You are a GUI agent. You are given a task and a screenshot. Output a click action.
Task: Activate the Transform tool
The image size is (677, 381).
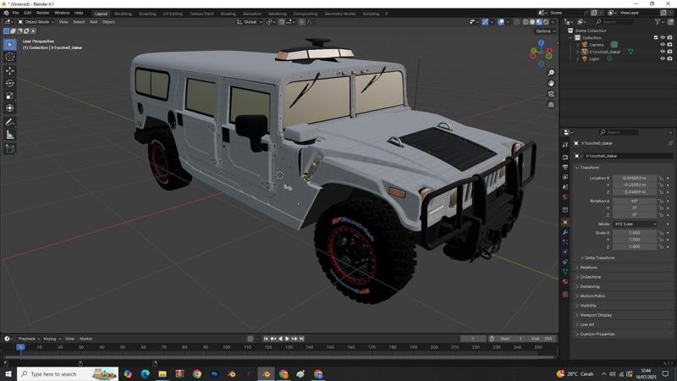10,108
